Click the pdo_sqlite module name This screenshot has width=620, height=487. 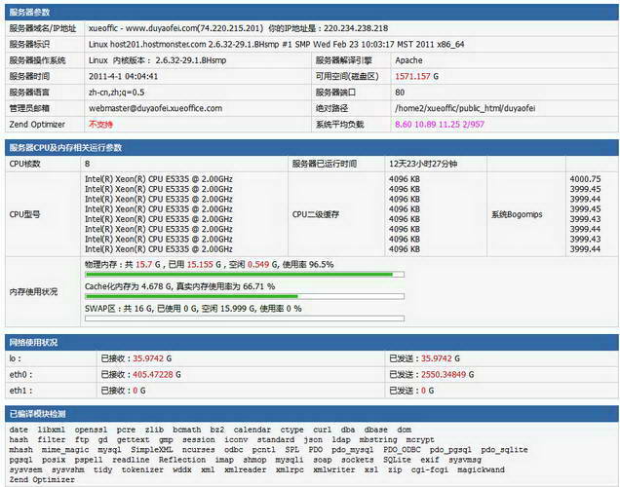coord(504,449)
